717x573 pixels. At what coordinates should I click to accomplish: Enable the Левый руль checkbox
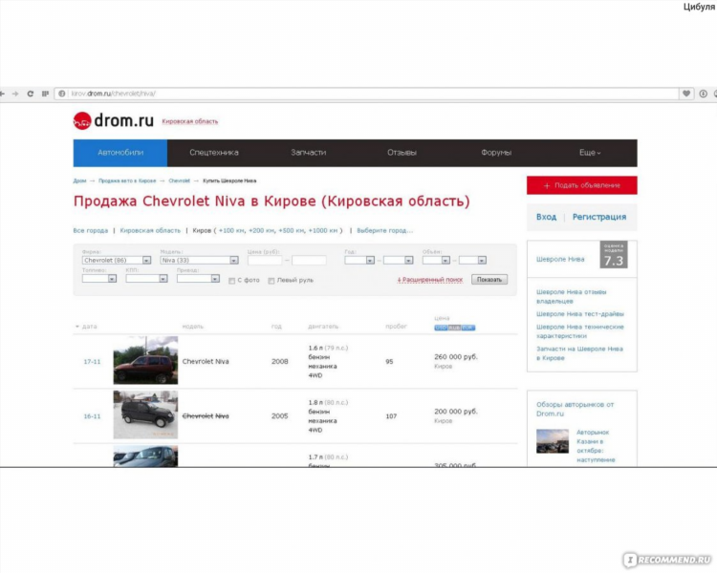(x=272, y=281)
